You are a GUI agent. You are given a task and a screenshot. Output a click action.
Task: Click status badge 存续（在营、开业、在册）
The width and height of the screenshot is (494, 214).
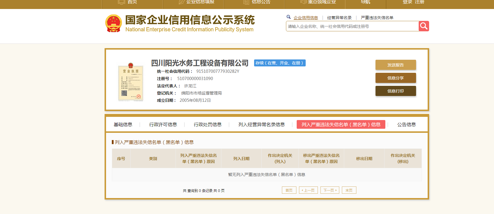click(280, 63)
